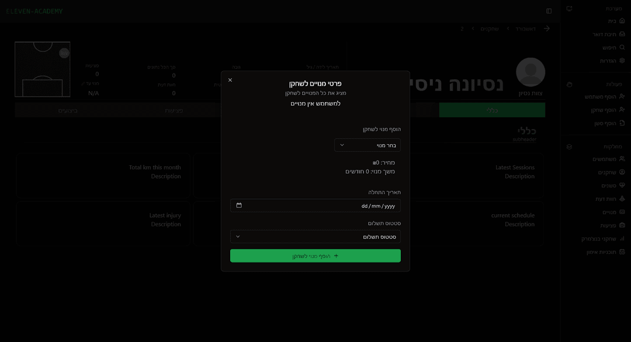Viewport: 631px width, 342px height.
Task: Click the chart icon beside שחקני בנצ'מרק
Action: pos(622,238)
